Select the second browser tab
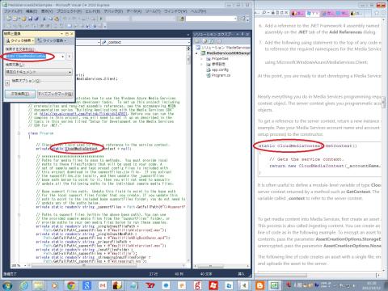The width and height of the screenshot is (388, 291). point(312,13)
